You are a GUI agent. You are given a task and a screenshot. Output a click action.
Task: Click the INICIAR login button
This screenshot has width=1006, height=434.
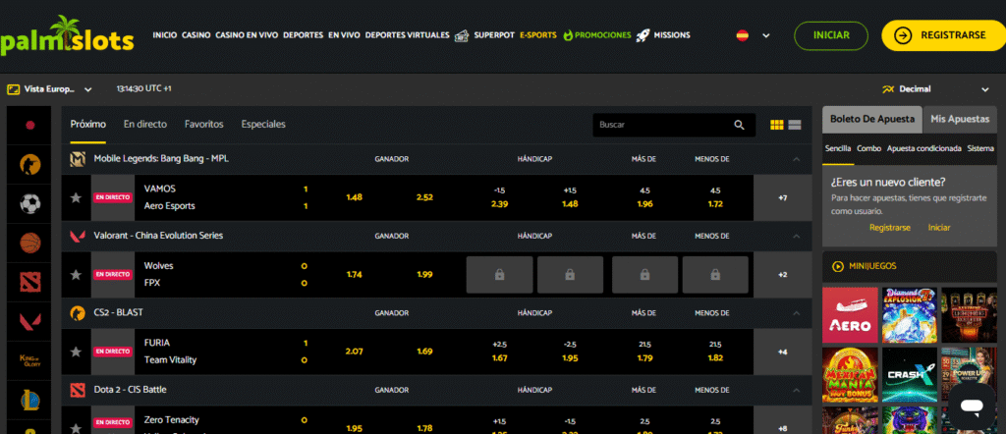831,35
